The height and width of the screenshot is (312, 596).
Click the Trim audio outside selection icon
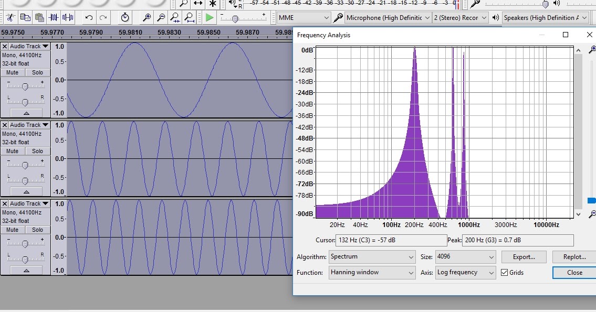[x=54, y=17]
